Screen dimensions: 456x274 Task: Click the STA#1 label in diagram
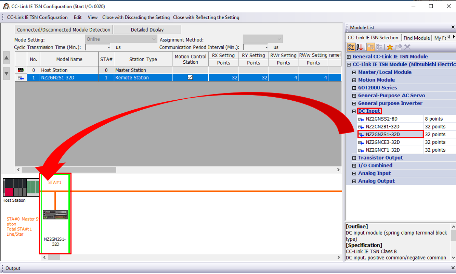(55, 183)
